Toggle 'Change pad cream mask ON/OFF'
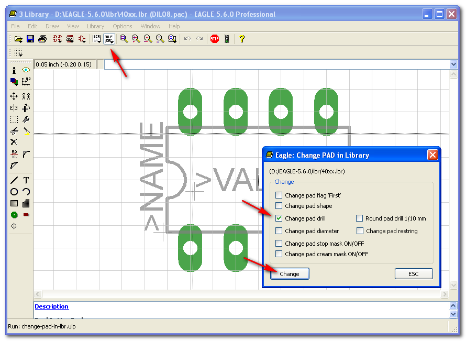 tap(279, 254)
